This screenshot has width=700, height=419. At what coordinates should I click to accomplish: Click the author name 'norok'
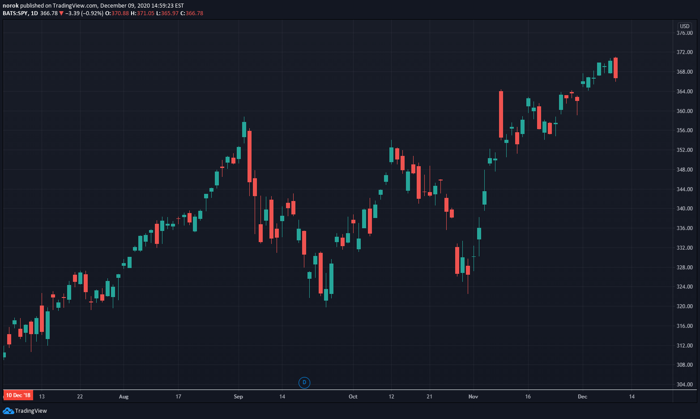11,6
